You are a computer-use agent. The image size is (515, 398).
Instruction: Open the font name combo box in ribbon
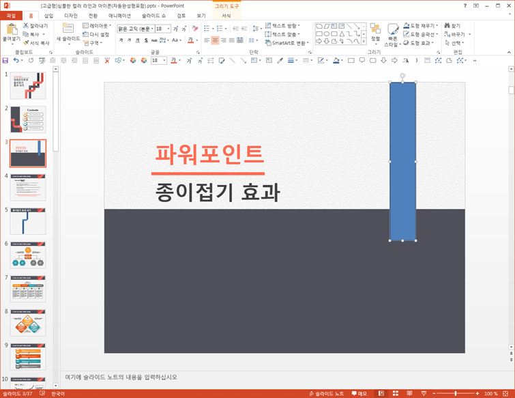point(135,29)
